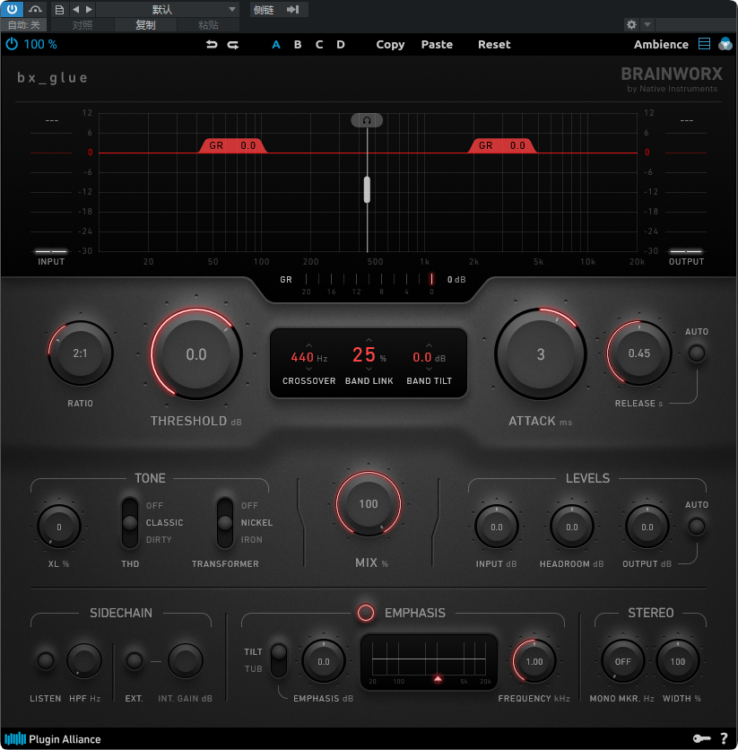Toggle the TRANSFORMER type switch
The height and width of the screenshot is (750, 738).
pyautogui.click(x=225, y=523)
